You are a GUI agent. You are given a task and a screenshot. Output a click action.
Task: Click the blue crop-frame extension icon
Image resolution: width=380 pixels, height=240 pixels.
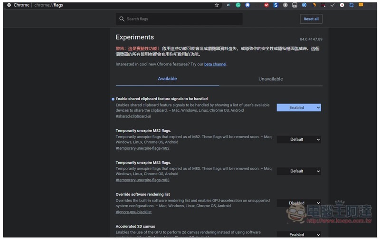click(351, 5)
